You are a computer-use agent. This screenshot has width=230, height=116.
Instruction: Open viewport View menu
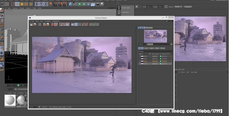click(9, 8)
